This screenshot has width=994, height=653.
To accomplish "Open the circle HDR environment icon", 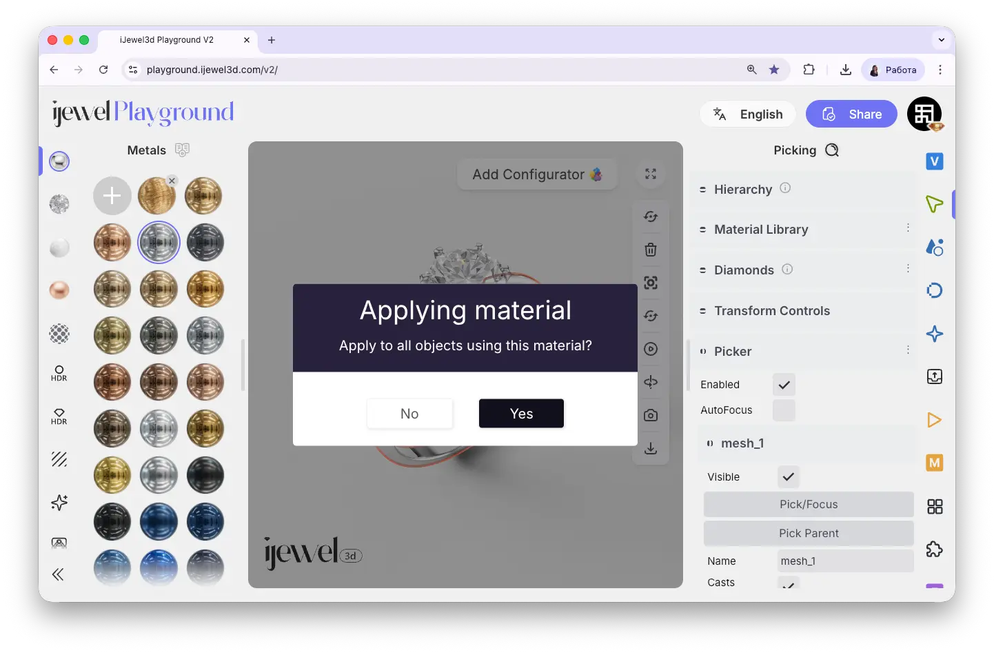I will pyautogui.click(x=59, y=374).
